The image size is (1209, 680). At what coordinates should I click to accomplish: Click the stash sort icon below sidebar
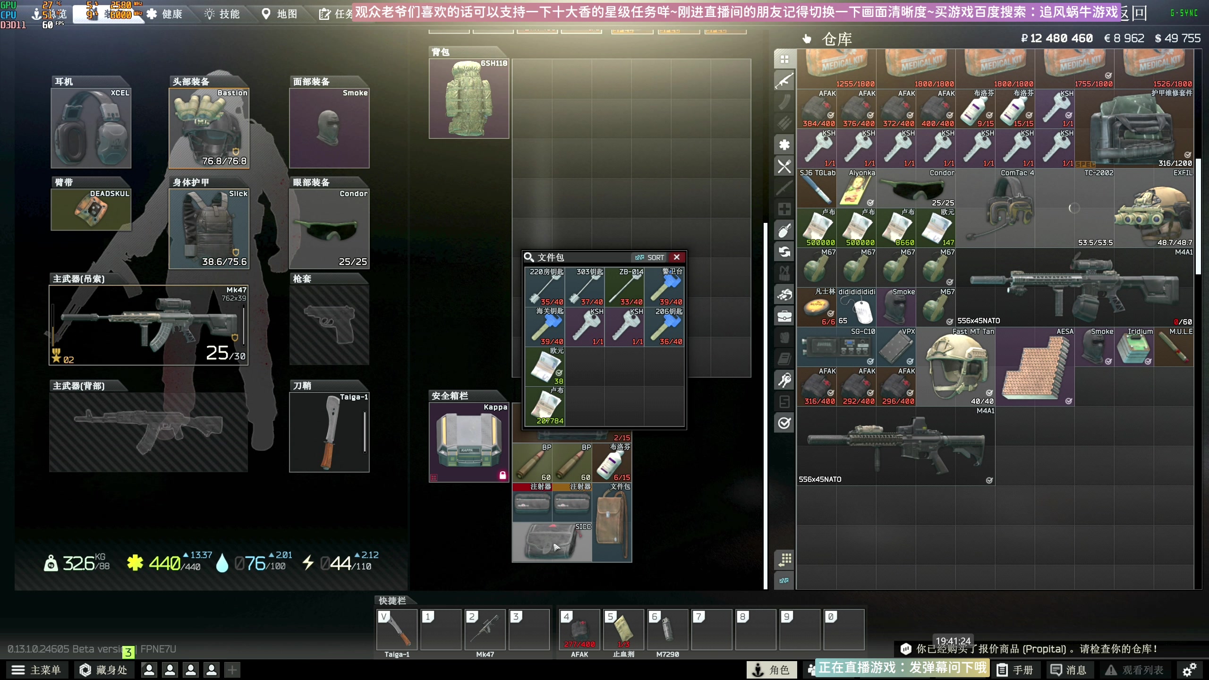click(x=784, y=580)
